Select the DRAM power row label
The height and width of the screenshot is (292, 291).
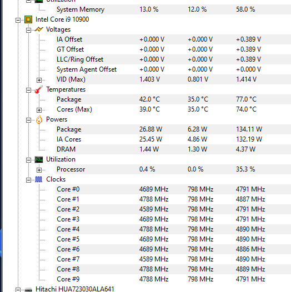point(66,149)
